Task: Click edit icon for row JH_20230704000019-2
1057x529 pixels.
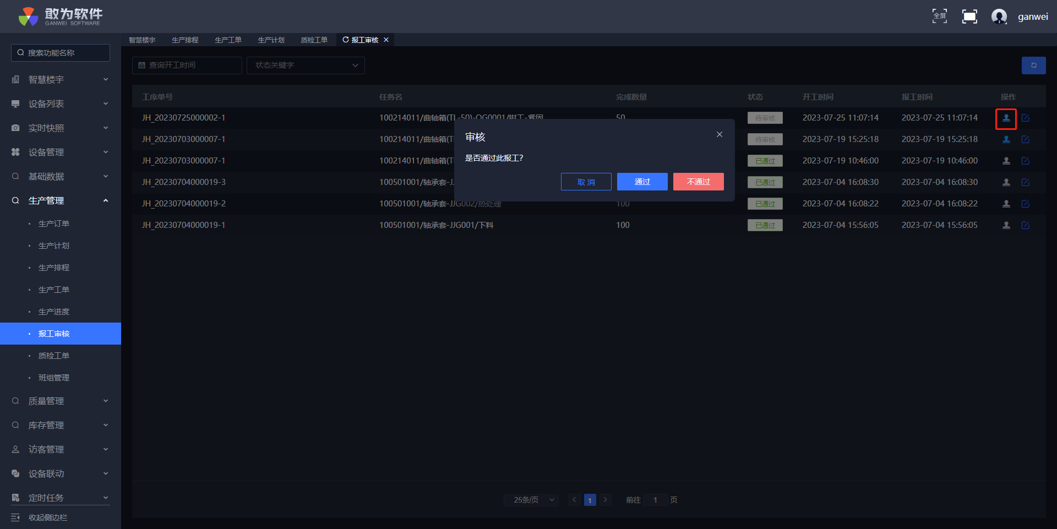Action: 1026,204
